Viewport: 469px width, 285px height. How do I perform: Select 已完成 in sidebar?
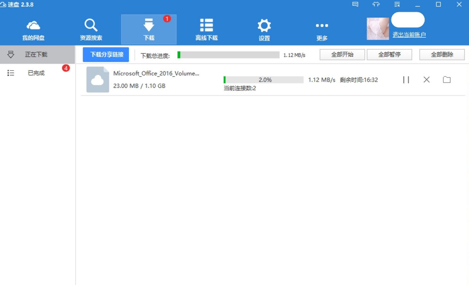[x=37, y=73]
